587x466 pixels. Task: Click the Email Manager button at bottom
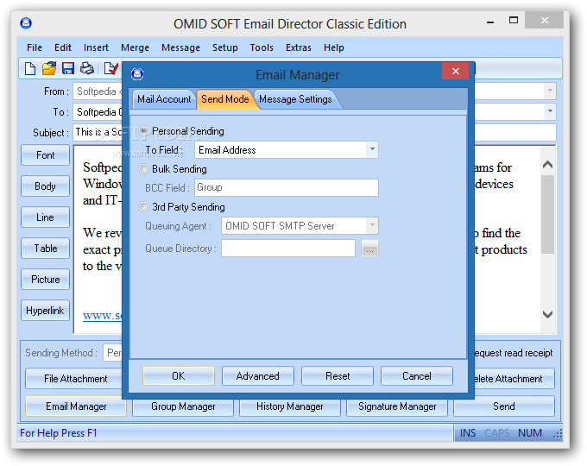76,406
